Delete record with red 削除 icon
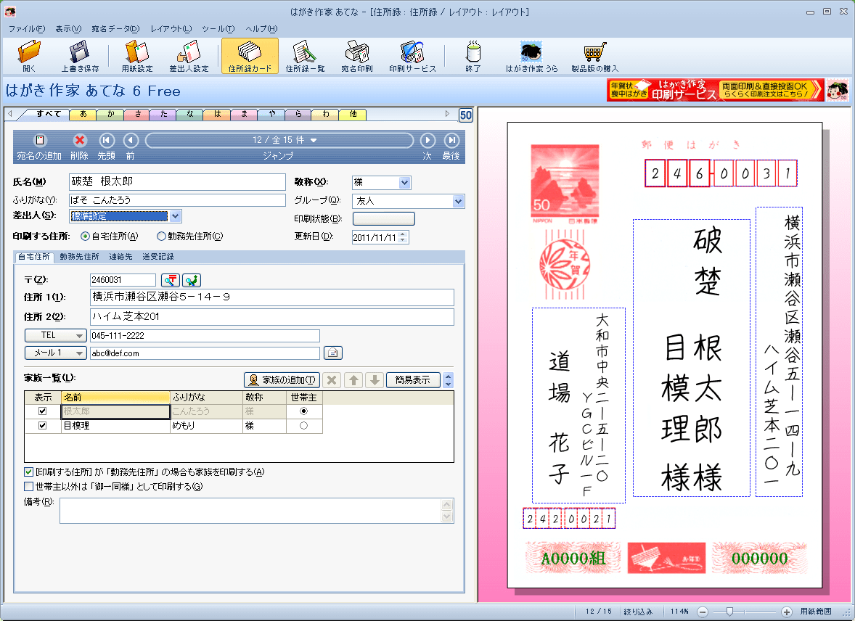 coord(80,141)
